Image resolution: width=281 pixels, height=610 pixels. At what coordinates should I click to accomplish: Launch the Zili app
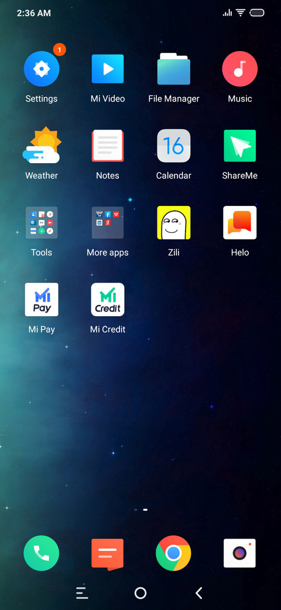click(x=173, y=222)
